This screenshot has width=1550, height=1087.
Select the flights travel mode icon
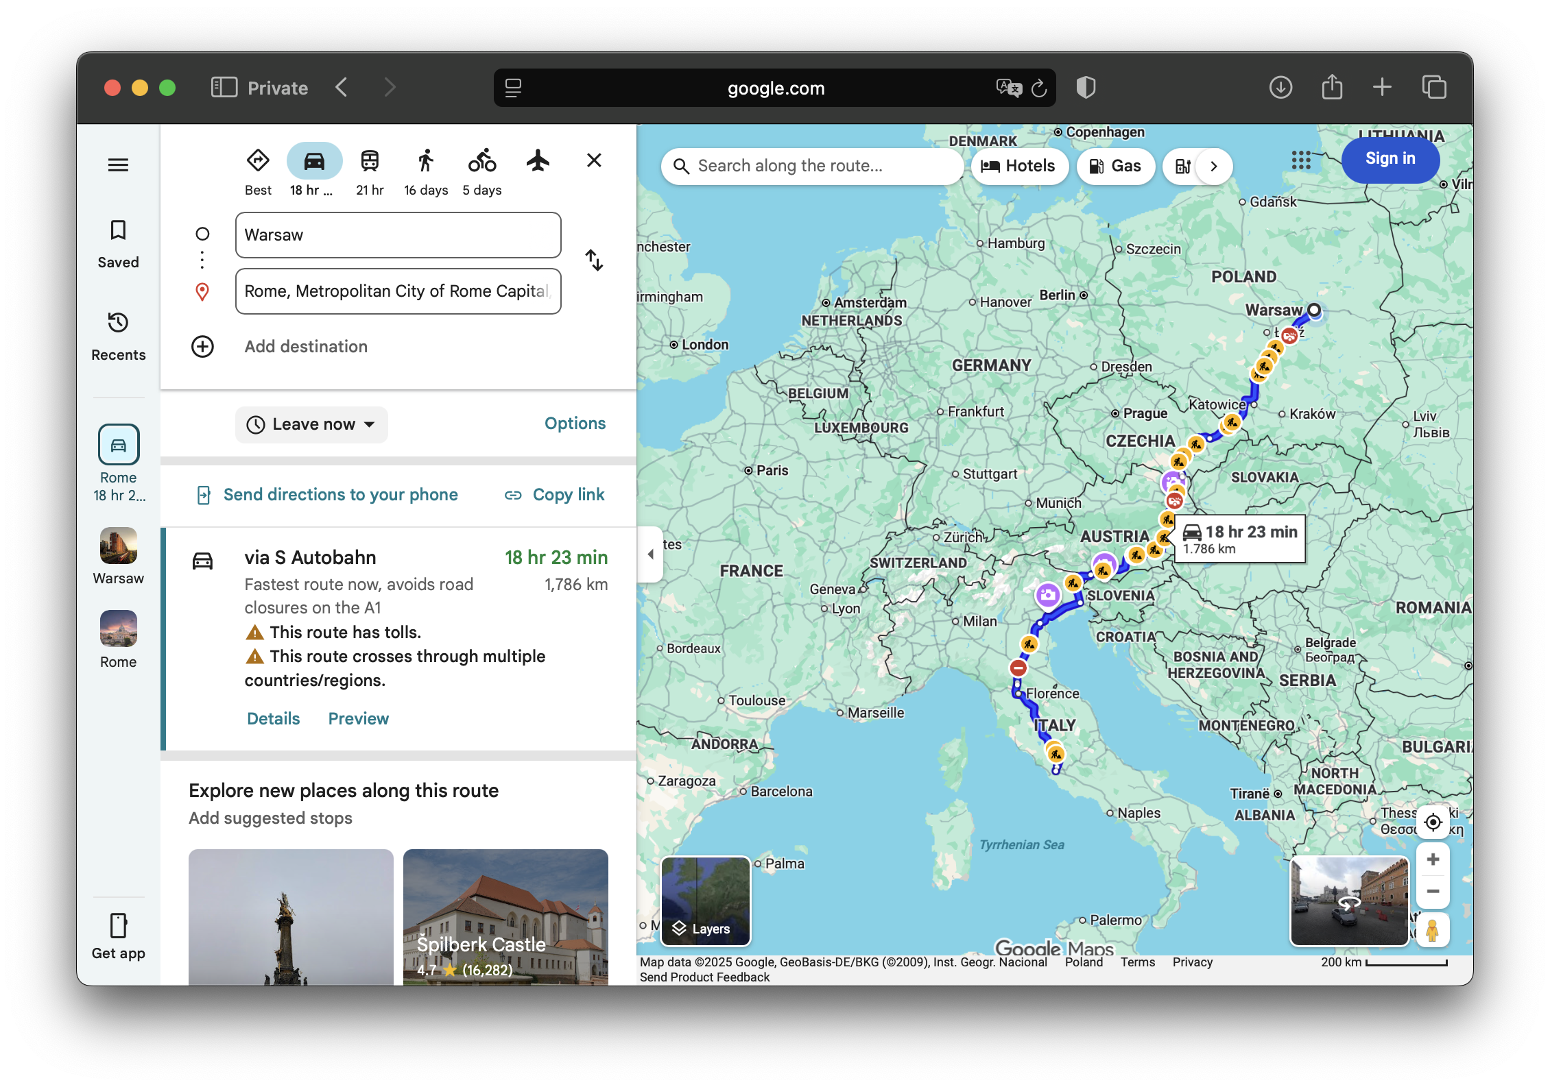(538, 159)
